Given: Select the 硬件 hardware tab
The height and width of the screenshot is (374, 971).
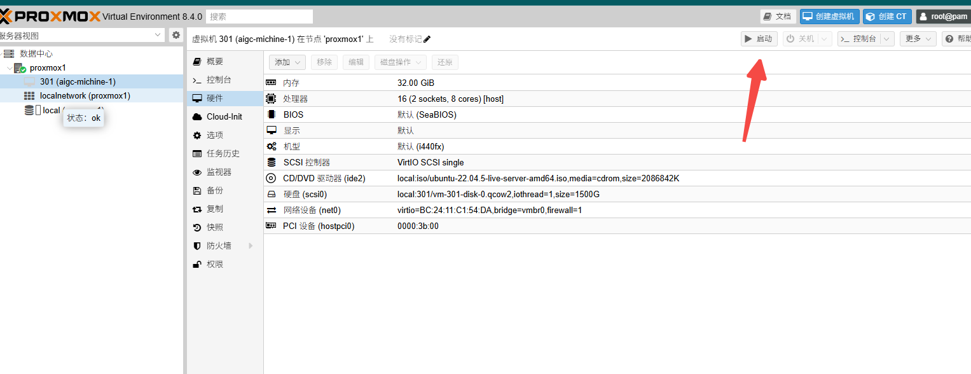Looking at the screenshot, I should pyautogui.click(x=225, y=98).
